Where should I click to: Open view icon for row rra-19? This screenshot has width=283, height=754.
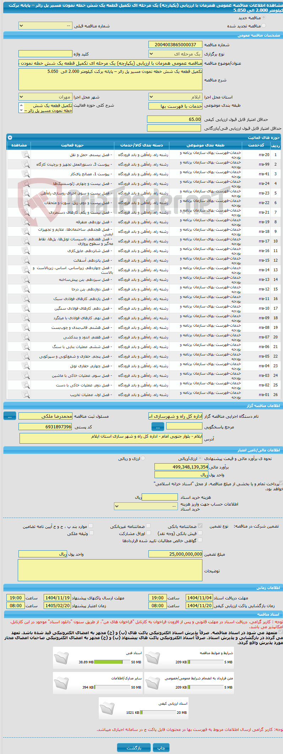(26, 222)
